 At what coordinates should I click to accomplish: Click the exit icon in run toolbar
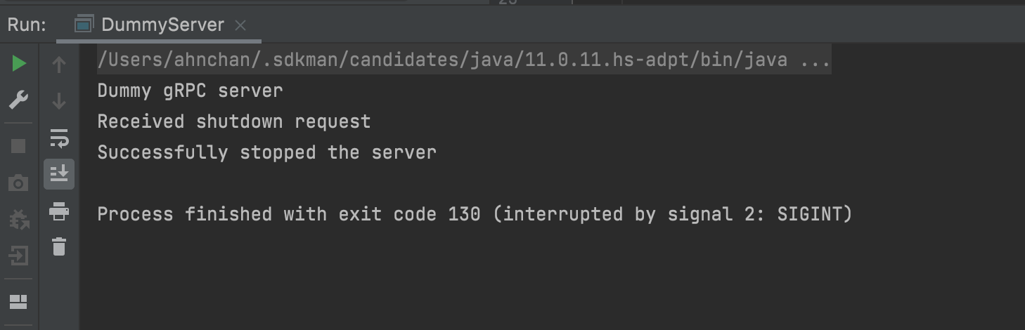(19, 255)
